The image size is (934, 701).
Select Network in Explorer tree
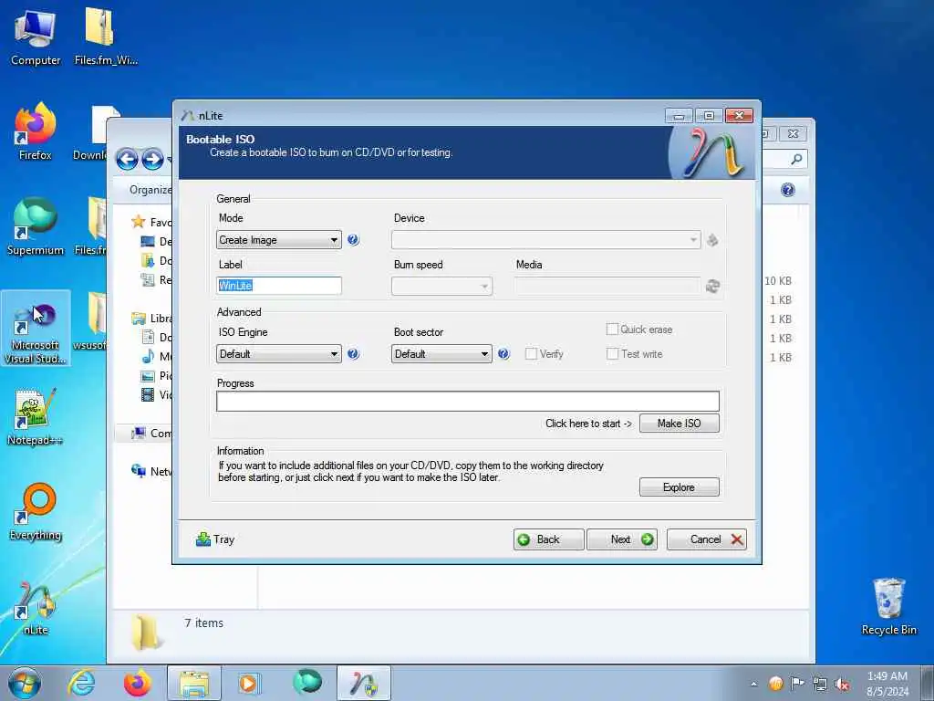(151, 472)
